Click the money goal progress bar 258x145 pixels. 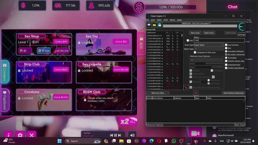171,7
